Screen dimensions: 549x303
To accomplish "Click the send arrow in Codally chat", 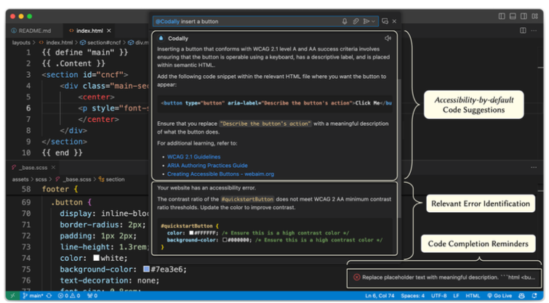I will point(366,21).
